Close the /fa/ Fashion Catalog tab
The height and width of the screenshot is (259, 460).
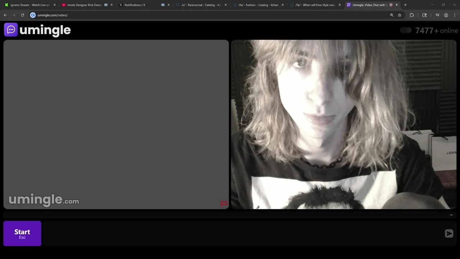point(283,5)
